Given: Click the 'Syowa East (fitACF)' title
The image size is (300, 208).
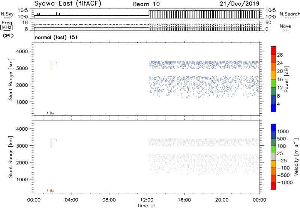Looking at the screenshot, I should pos(68,4).
